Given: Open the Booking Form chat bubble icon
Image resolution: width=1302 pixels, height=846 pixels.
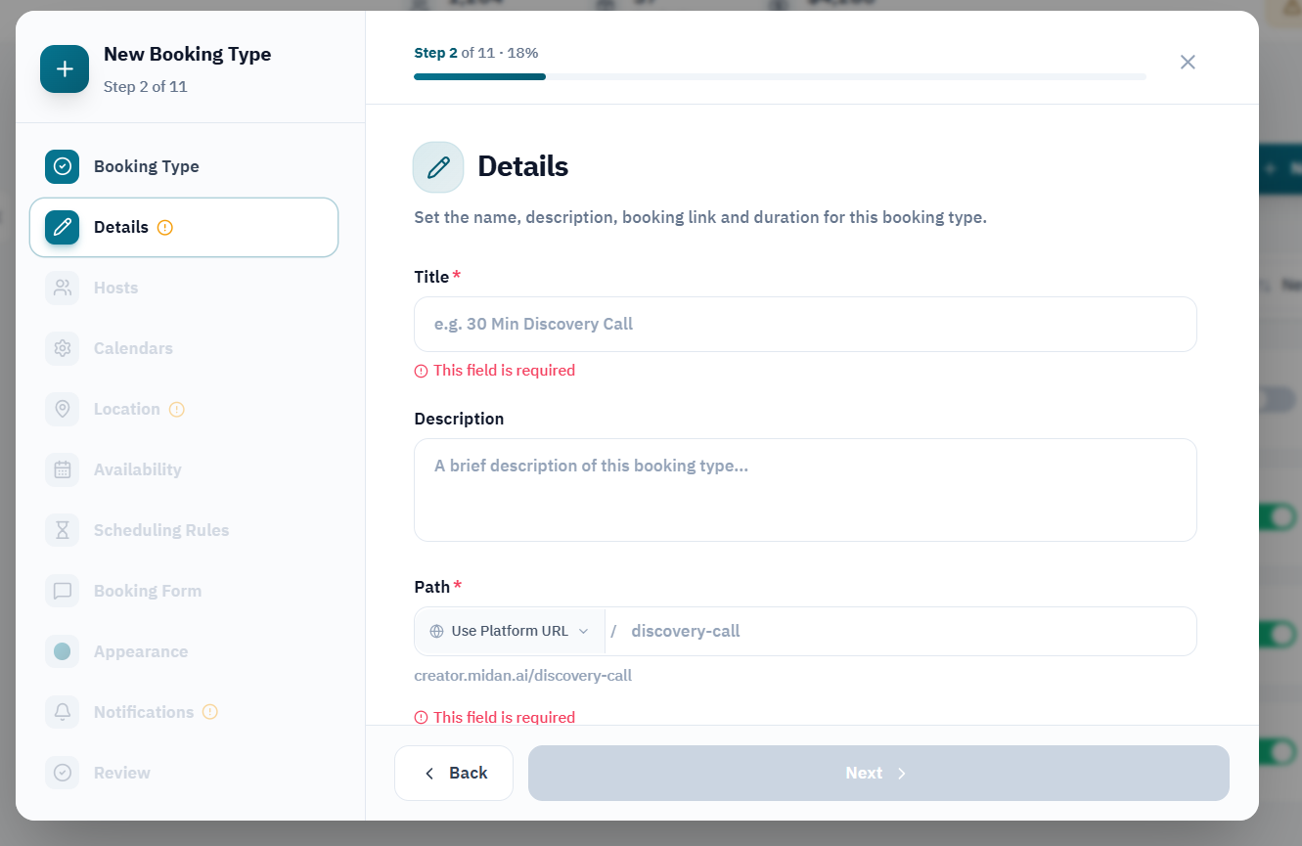Looking at the screenshot, I should (x=63, y=591).
